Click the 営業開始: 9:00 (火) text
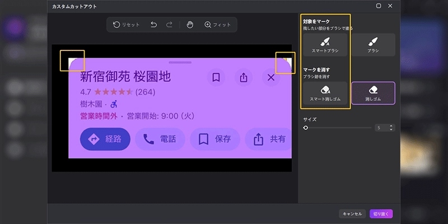 [161, 116]
